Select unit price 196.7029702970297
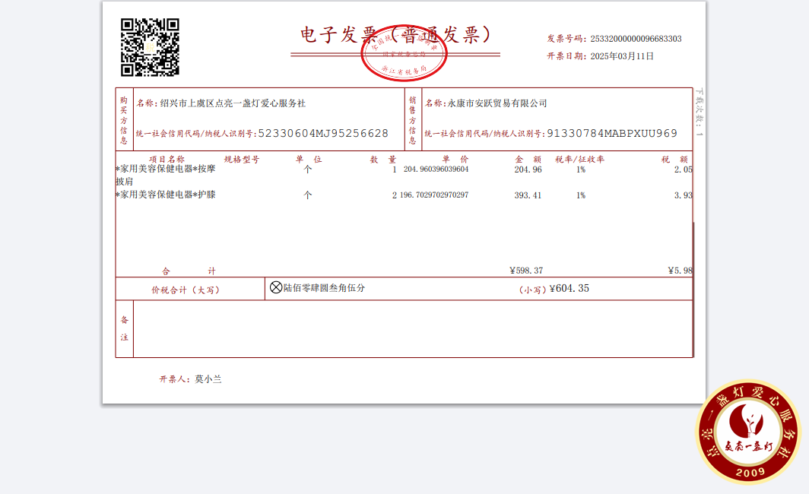 coord(434,195)
